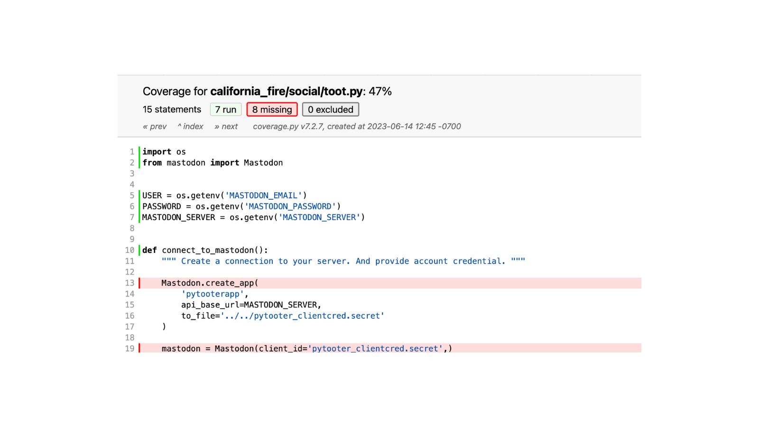The height and width of the screenshot is (427, 759).
Task: Click the california_fire/social/toot.py filename heading
Action: (286, 91)
